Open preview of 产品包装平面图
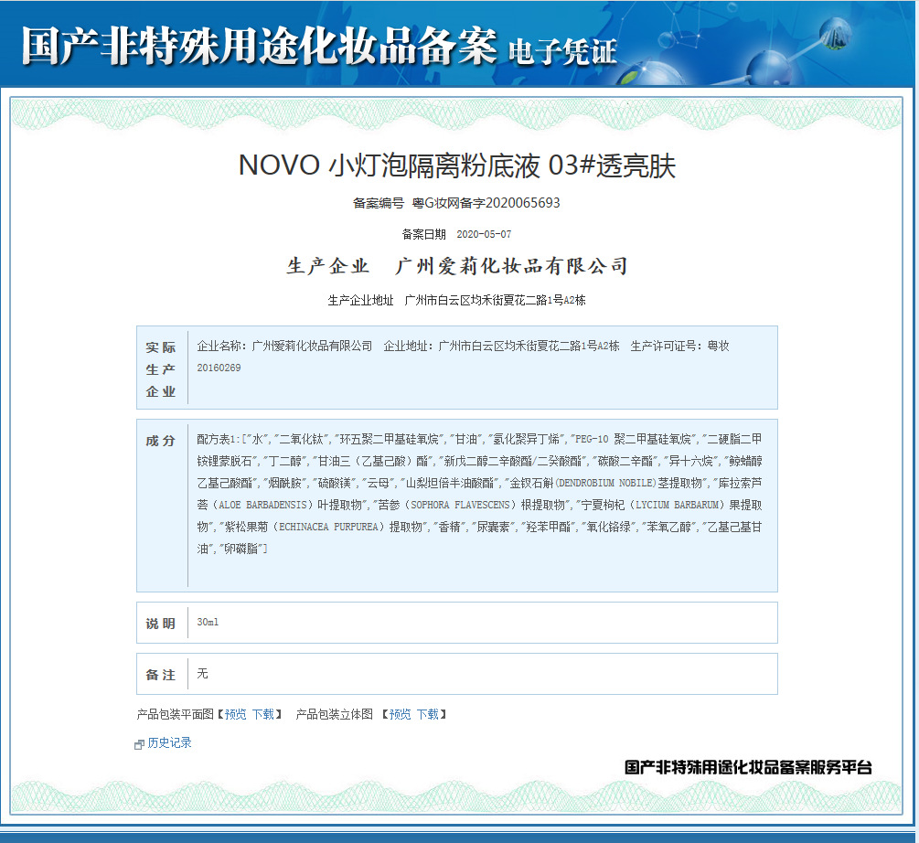Image resolution: width=919 pixels, height=843 pixels. click(x=236, y=714)
